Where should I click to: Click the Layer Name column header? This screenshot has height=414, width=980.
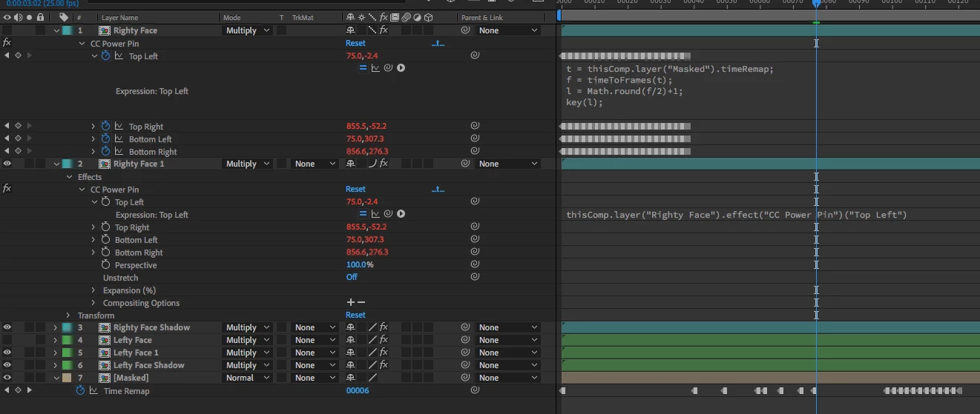119,17
